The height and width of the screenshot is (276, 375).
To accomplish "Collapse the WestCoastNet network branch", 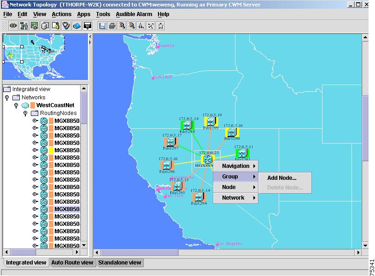I will click(16, 105).
